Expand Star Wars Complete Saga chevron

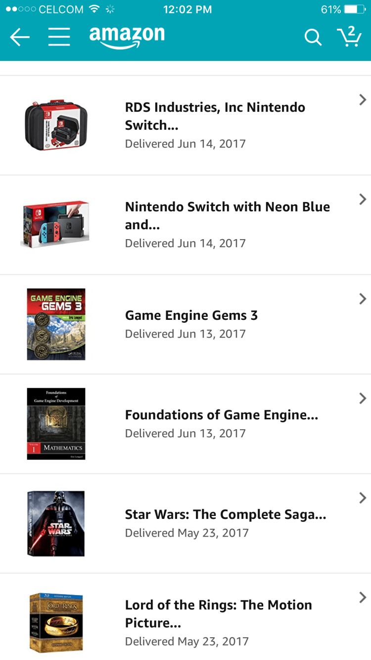pos(363,498)
